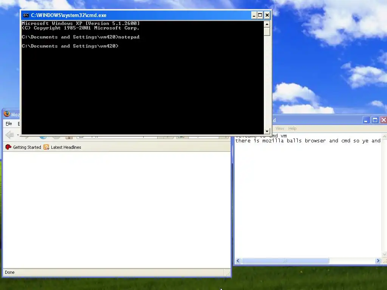Image resolution: width=387 pixels, height=290 pixels.
Task: Click Notepad horizontal scrollbar right arrow
Action: [378, 261]
